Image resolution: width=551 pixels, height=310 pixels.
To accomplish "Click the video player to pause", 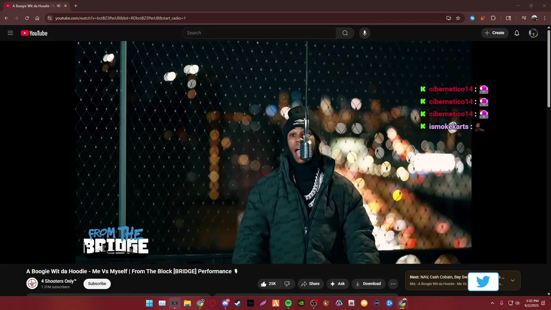I will tap(274, 152).
